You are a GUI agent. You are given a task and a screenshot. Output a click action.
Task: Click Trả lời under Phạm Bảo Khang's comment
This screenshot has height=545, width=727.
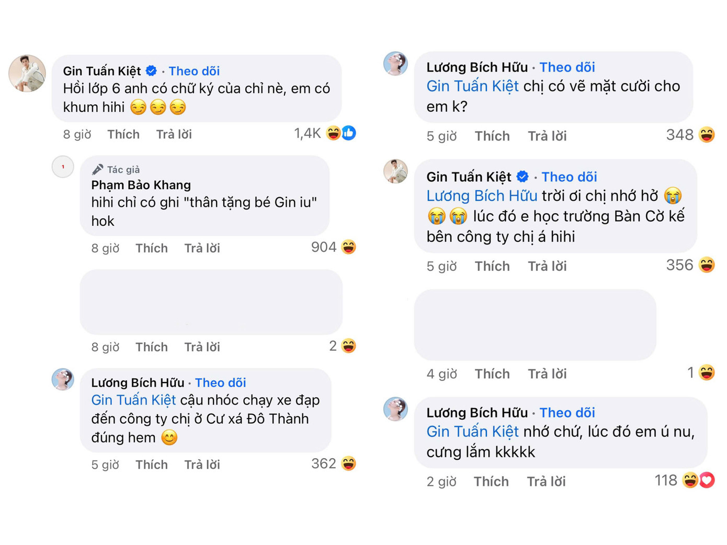click(202, 248)
